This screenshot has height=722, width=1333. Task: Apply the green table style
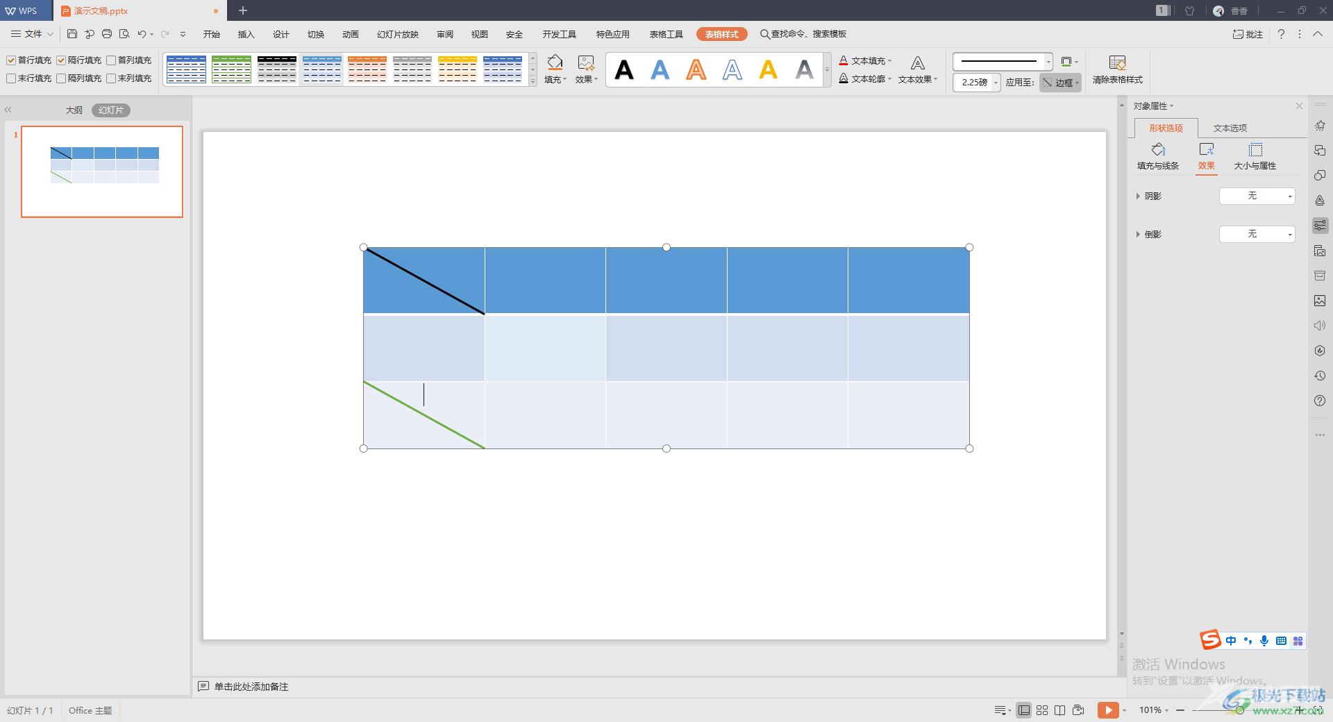(231, 69)
